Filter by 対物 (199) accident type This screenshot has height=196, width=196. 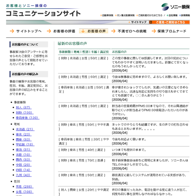(x=24, y=113)
